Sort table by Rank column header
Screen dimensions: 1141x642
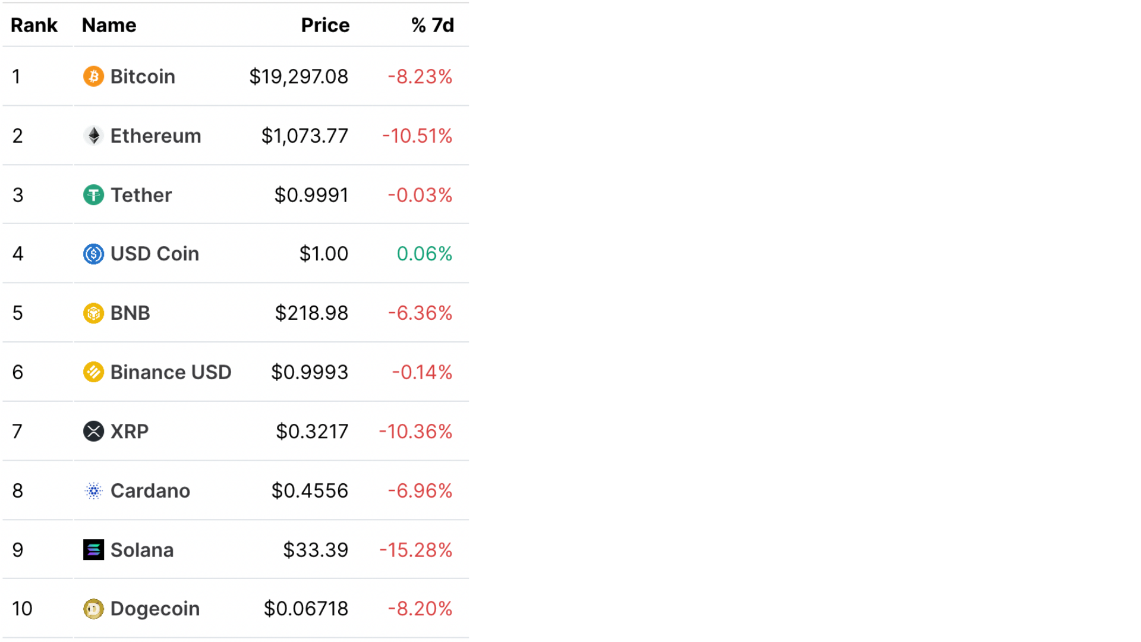(34, 25)
